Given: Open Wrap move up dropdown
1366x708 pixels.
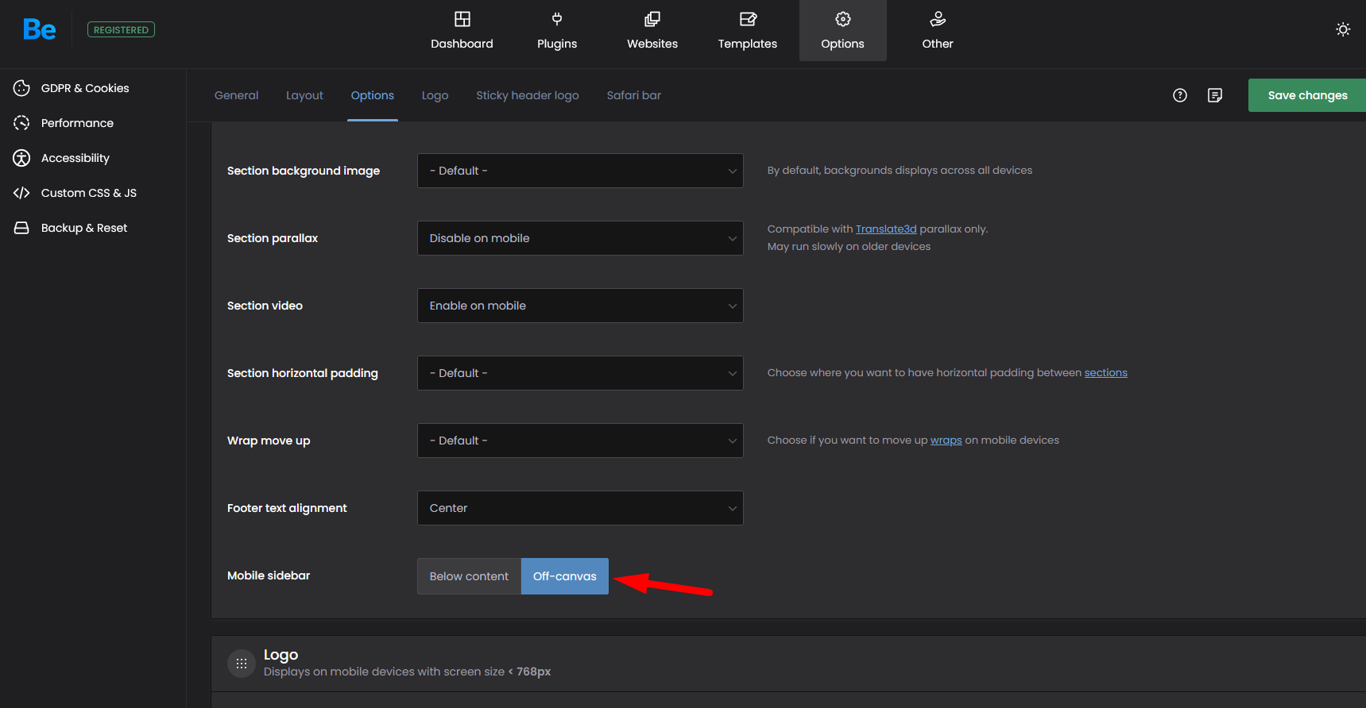Looking at the screenshot, I should (x=580, y=441).
